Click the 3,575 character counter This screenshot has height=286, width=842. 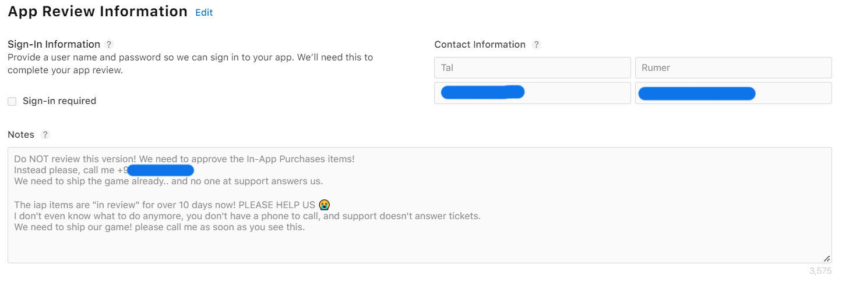(x=820, y=271)
